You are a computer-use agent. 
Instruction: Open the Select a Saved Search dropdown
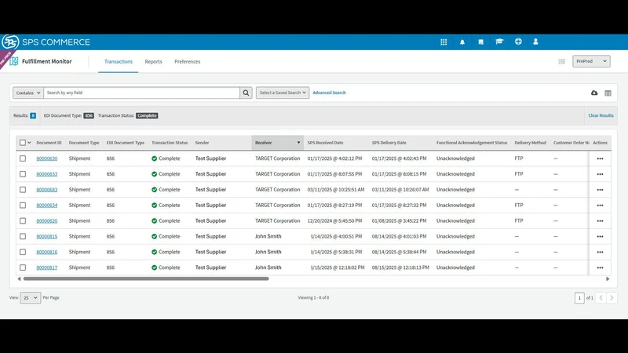tap(283, 93)
